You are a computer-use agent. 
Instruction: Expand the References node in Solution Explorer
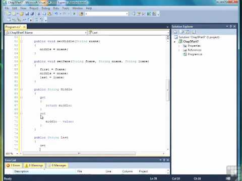pos(179,50)
